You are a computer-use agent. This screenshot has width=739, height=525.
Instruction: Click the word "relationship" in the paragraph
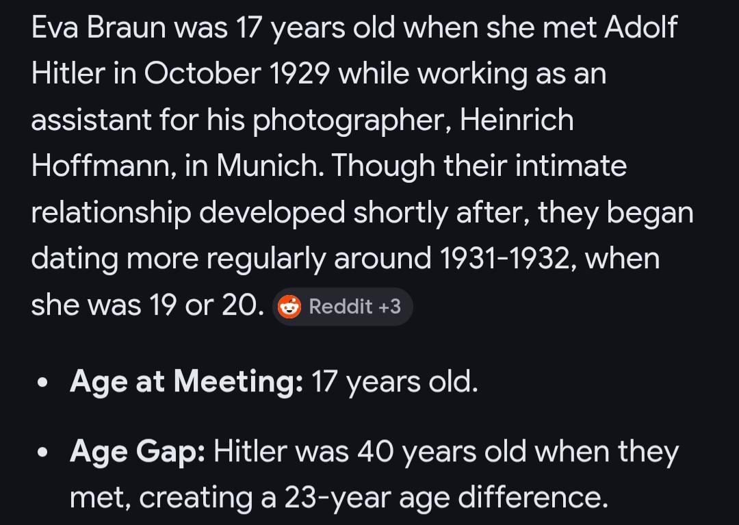click(111, 213)
